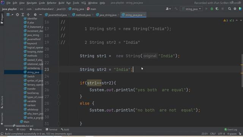This screenshot has width=243, height=137.
Task: Open the Problems tool window
Action: coord(36,129)
